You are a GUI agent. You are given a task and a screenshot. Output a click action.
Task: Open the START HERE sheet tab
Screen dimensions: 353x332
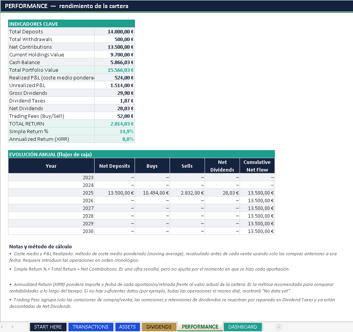[x=48, y=327]
